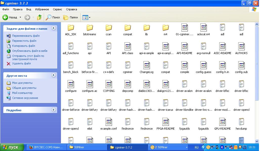The height and width of the screenshot is (151, 262).
Task: Open the пуск Start menu
Action: [x=12, y=147]
